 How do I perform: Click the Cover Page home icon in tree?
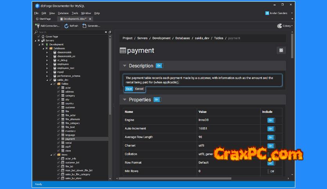[x=43, y=36]
